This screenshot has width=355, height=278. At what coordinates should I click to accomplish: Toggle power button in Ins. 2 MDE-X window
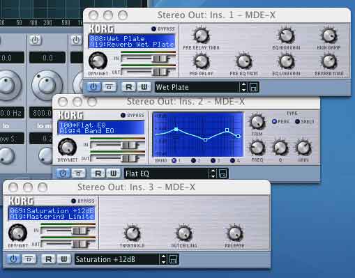pyautogui.click(x=63, y=173)
